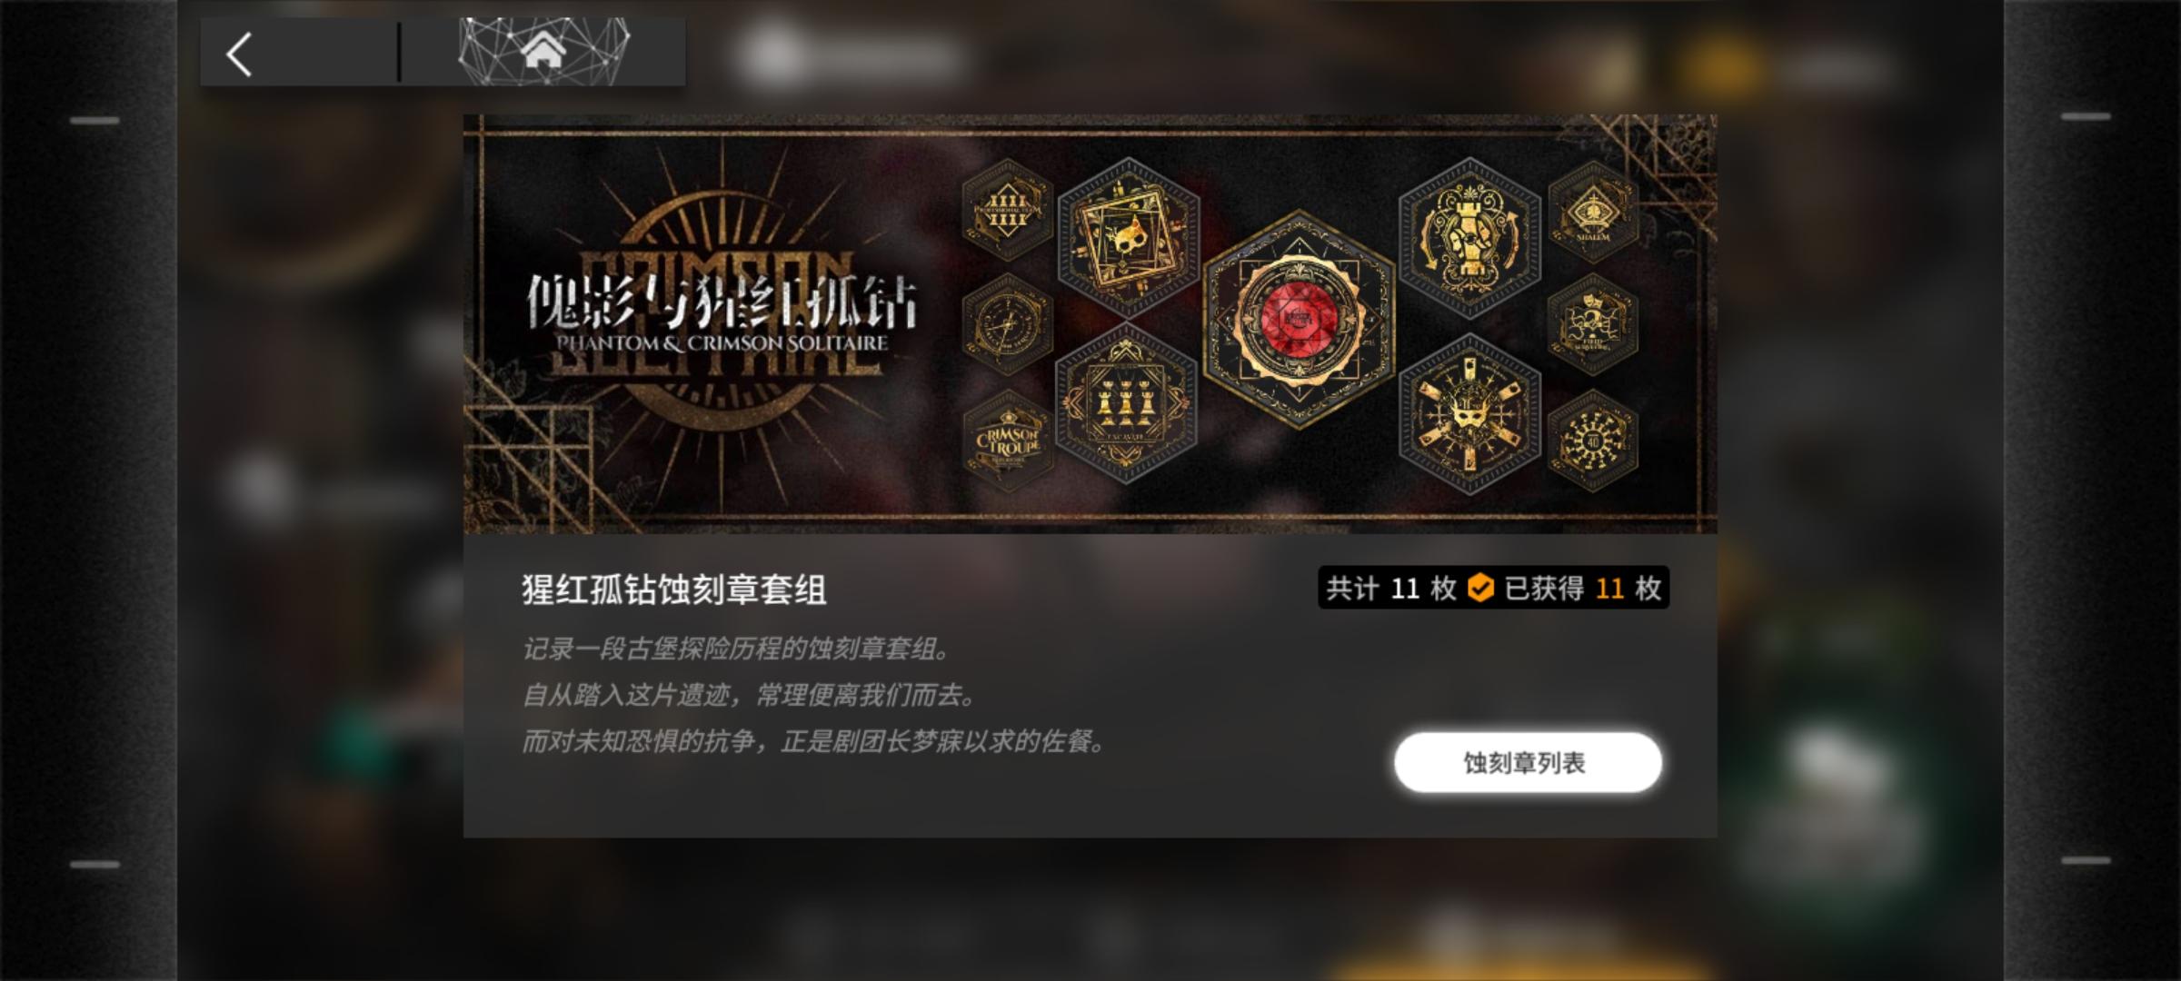Select the single rook tower medal
Image resolution: width=2181 pixels, height=981 pixels.
coord(1469,238)
